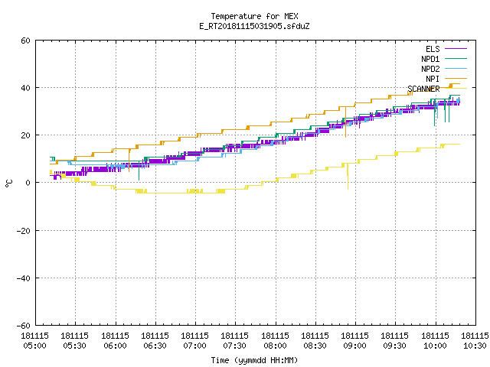
Task: Click the x-axis tick label 181115 06:00
Action: (115, 341)
